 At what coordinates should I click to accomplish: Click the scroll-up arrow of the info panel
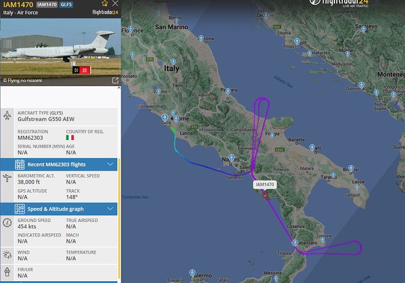pyautogui.click(x=119, y=88)
